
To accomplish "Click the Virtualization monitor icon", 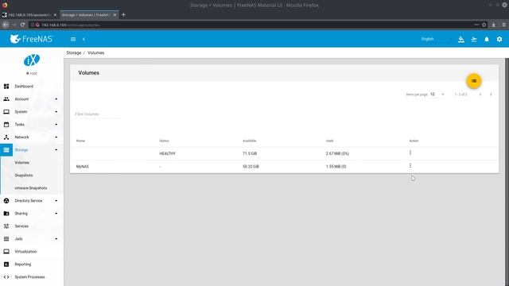I will 6,252.
